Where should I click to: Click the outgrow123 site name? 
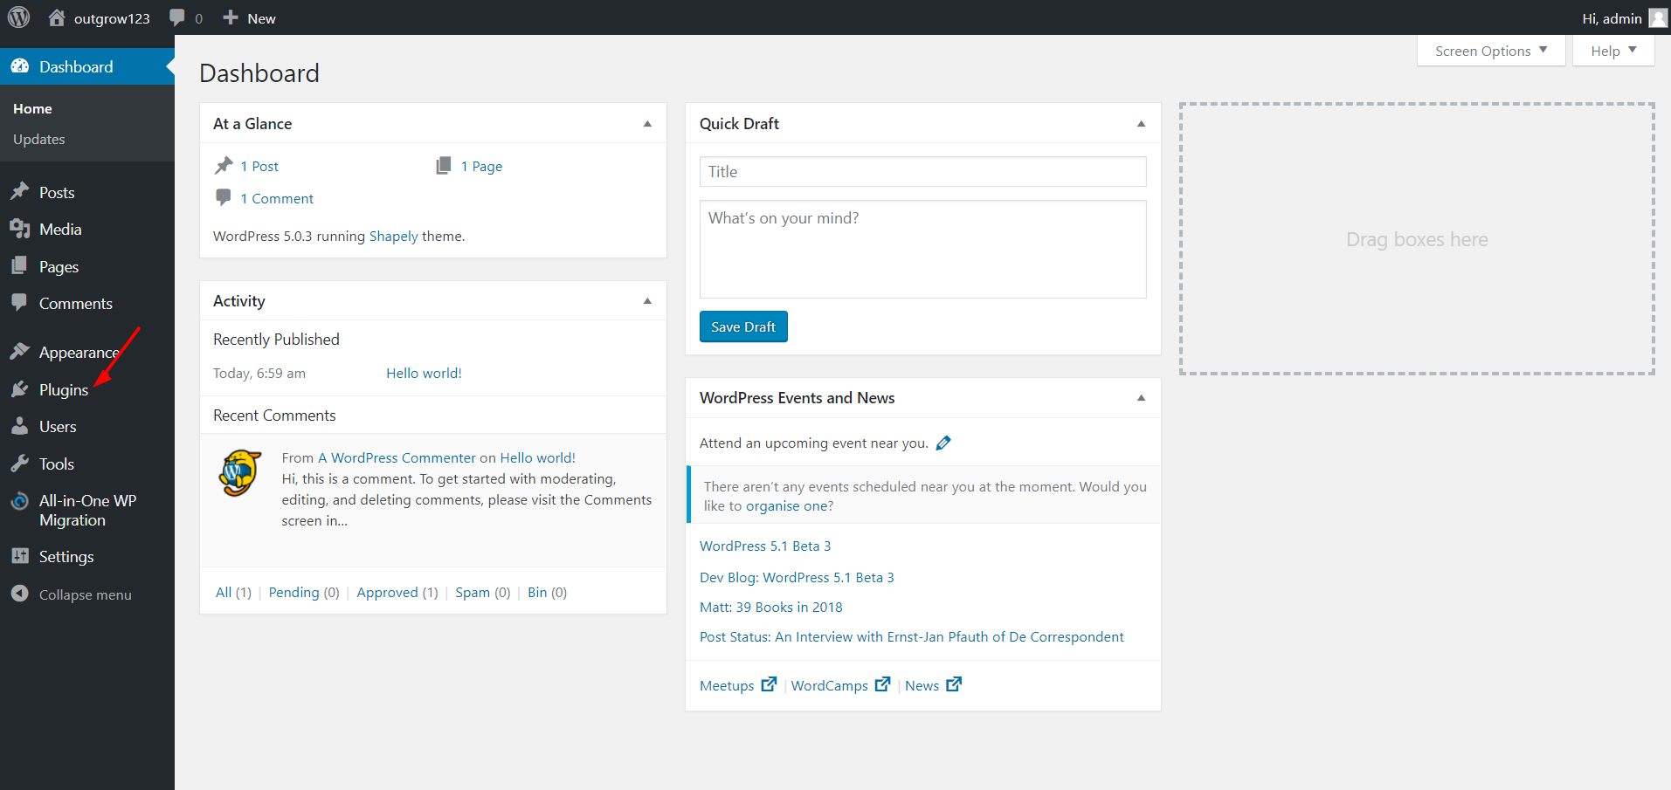112,18
